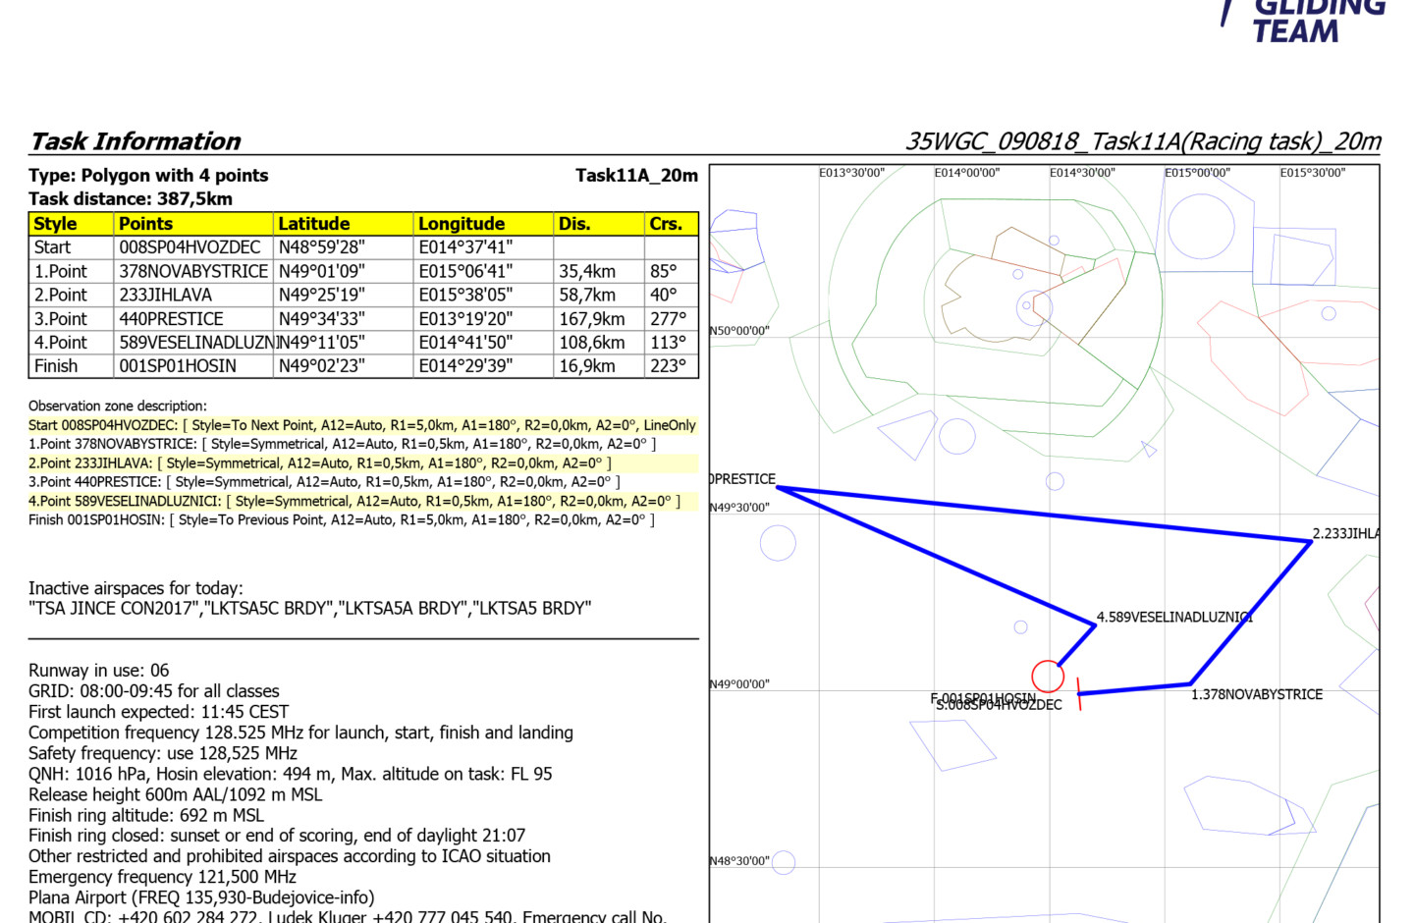Click the PRESTICE turnpoint label on the map
1414x923 pixels.
743,479
